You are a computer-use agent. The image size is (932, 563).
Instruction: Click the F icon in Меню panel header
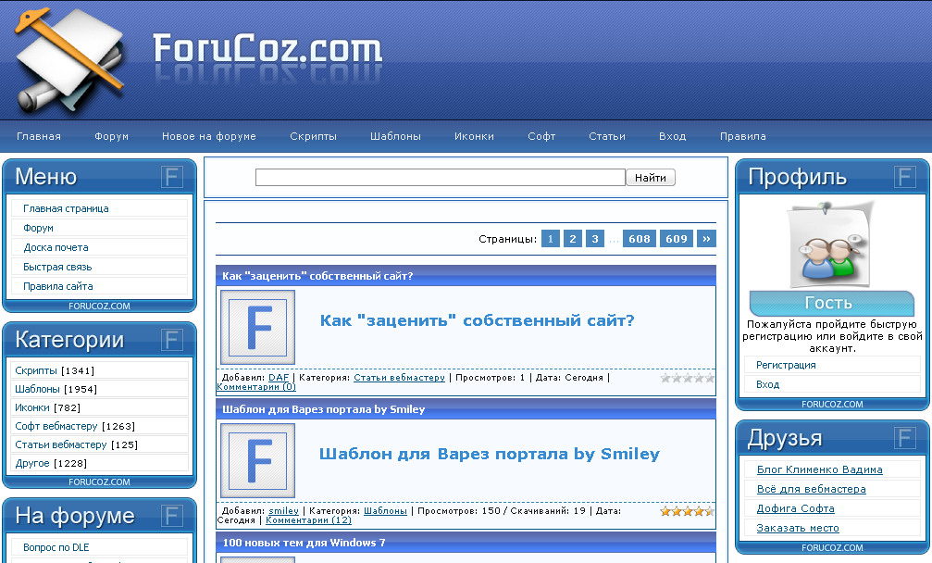tap(172, 177)
